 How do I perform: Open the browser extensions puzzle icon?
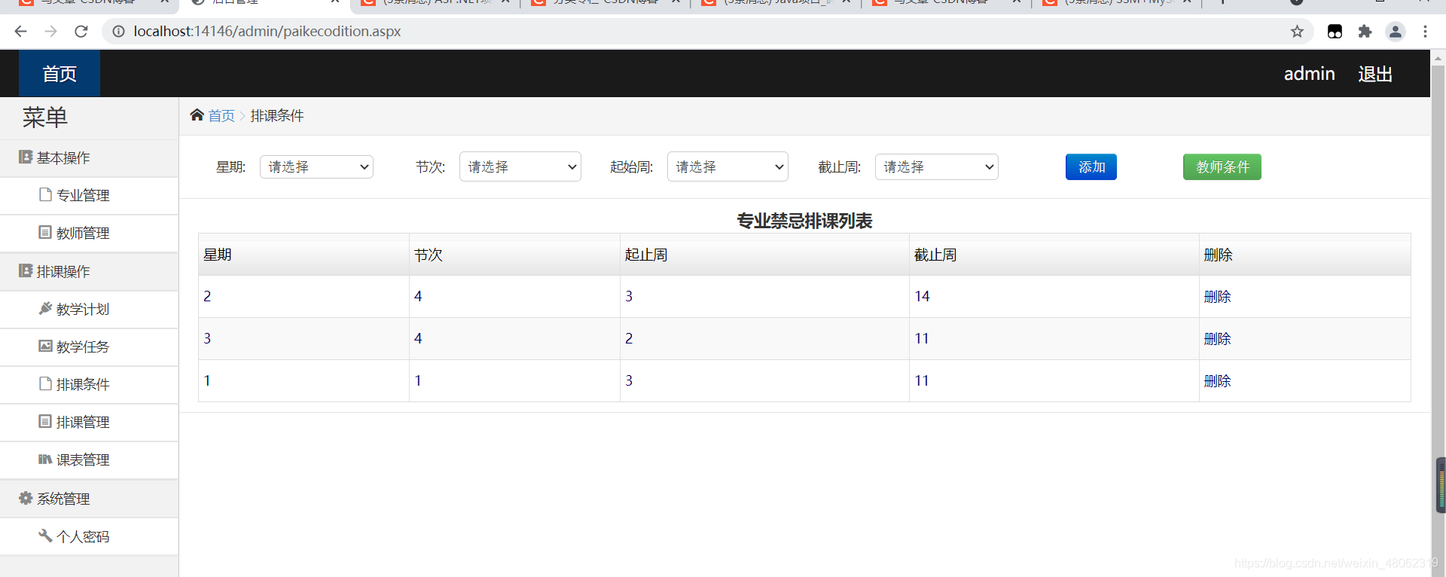[x=1365, y=31]
